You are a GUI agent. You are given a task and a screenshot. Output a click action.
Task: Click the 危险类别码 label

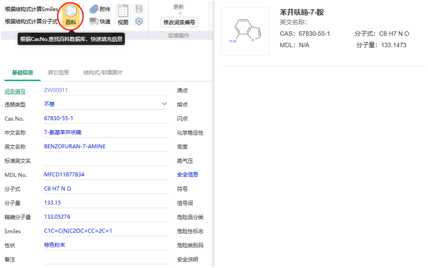coord(190,245)
